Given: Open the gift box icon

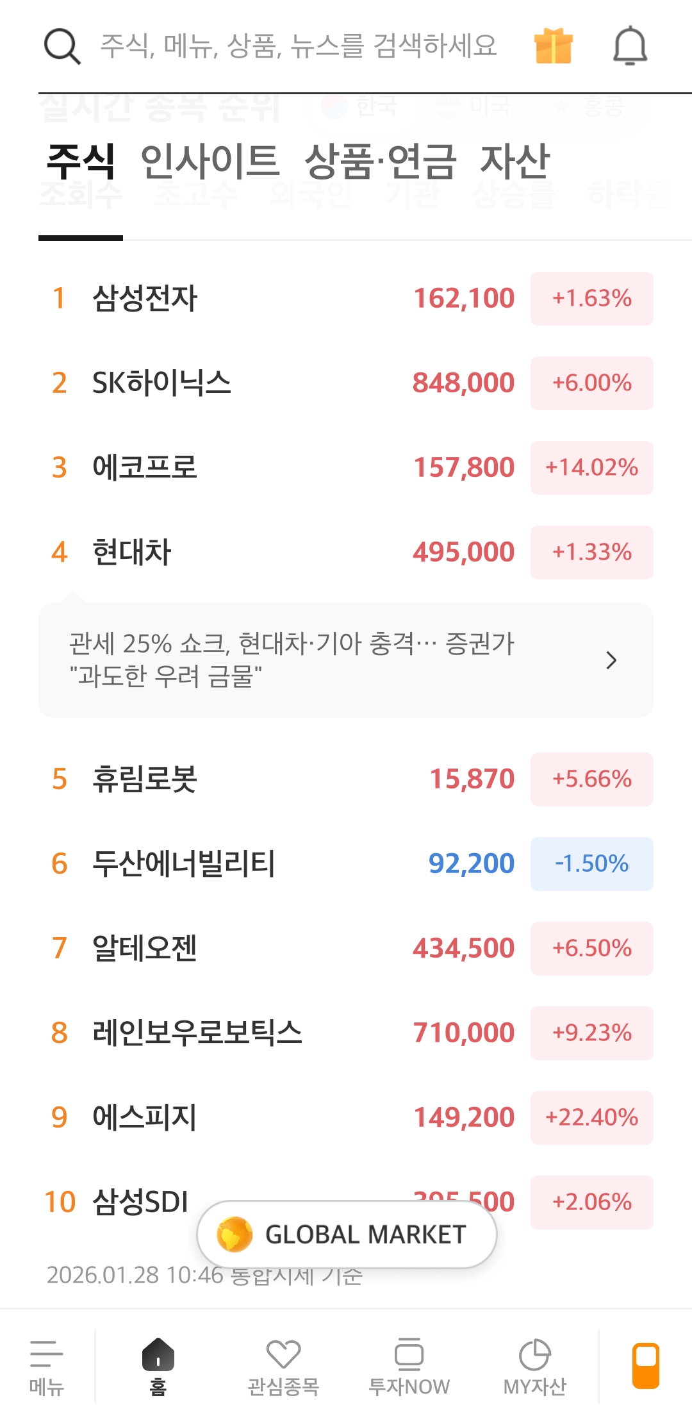Looking at the screenshot, I should 553,46.
